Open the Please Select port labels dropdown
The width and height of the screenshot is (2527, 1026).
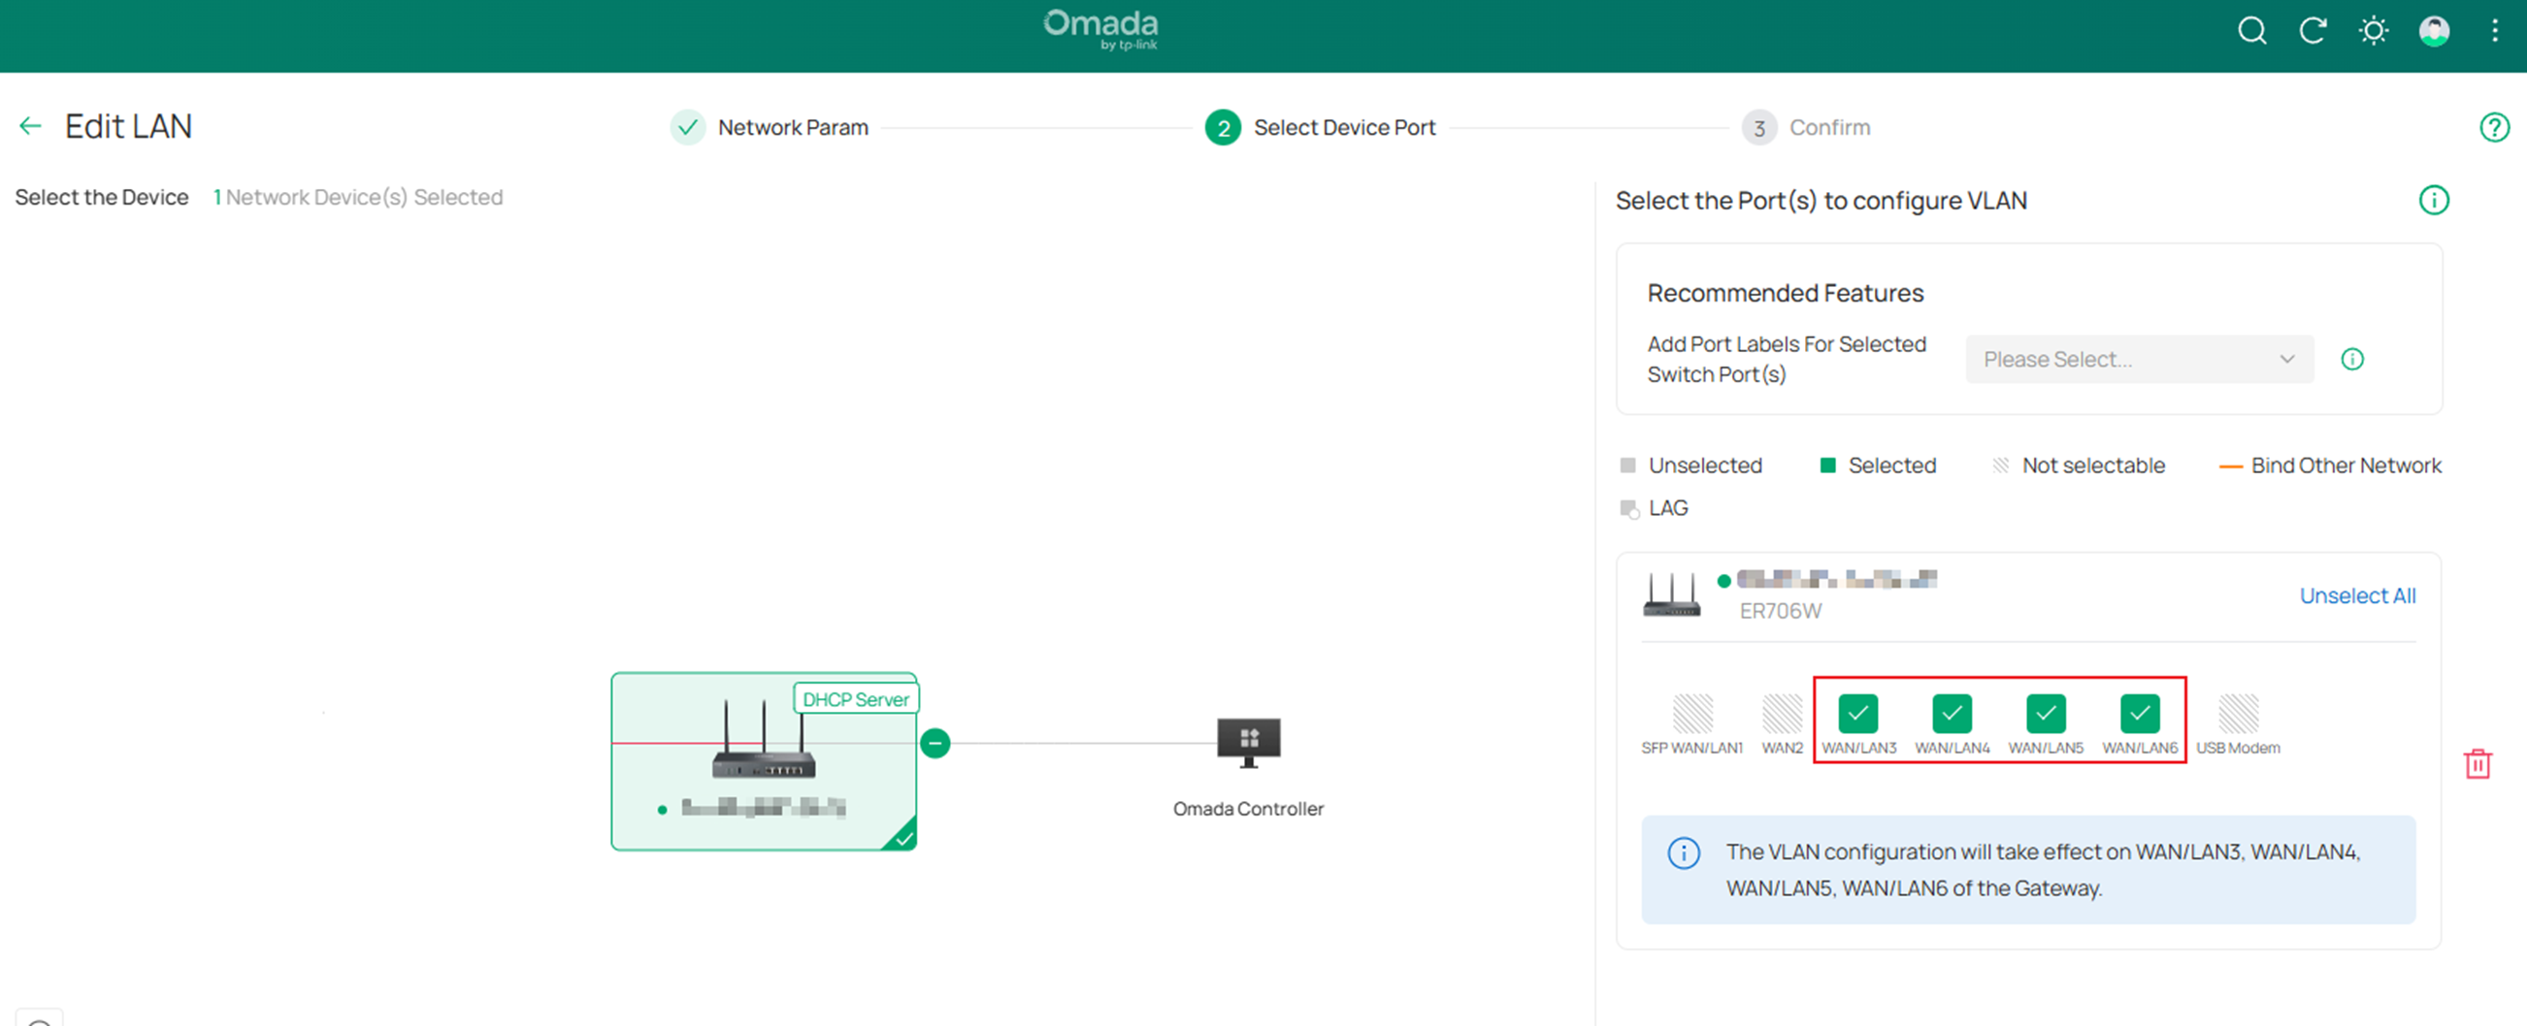coord(2139,359)
